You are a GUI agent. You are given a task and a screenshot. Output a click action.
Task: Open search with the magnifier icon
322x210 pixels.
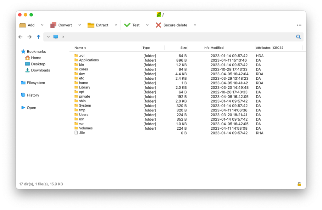pos(298,37)
